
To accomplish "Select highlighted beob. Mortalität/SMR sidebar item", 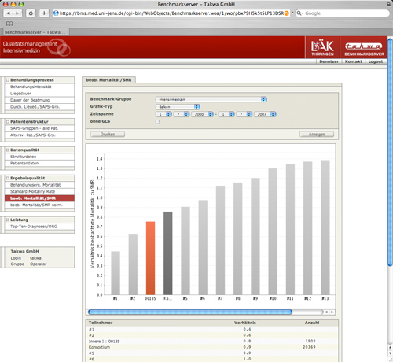I will 39,198.
